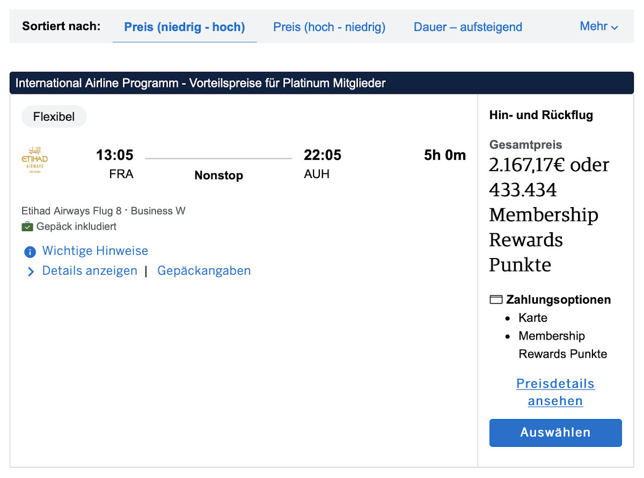Image resolution: width=644 pixels, height=478 pixels.
Task: Click the FRA airport code
Action: click(121, 174)
